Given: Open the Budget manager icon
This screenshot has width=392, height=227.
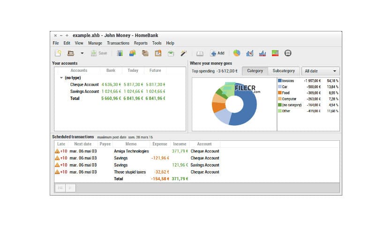Looking at the screenshot, I should coord(171,53).
